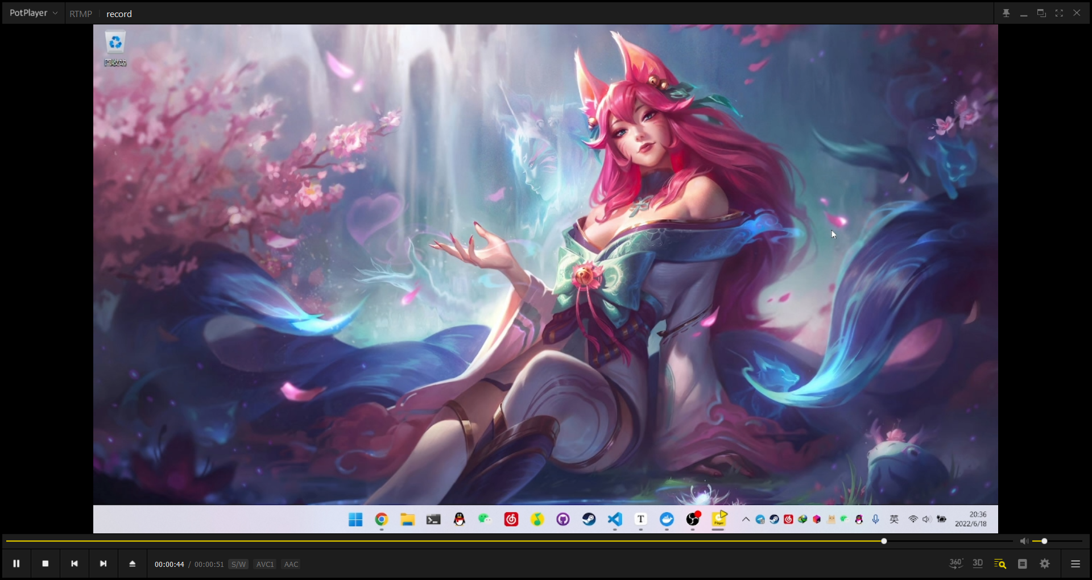Toggle 360 degree video mode
The width and height of the screenshot is (1092, 580).
click(956, 564)
